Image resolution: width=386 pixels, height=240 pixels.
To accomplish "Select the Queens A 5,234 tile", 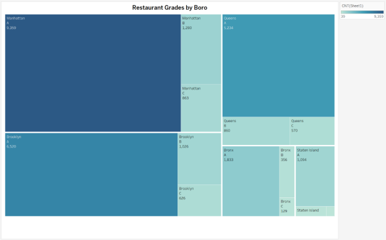I will point(278,65).
